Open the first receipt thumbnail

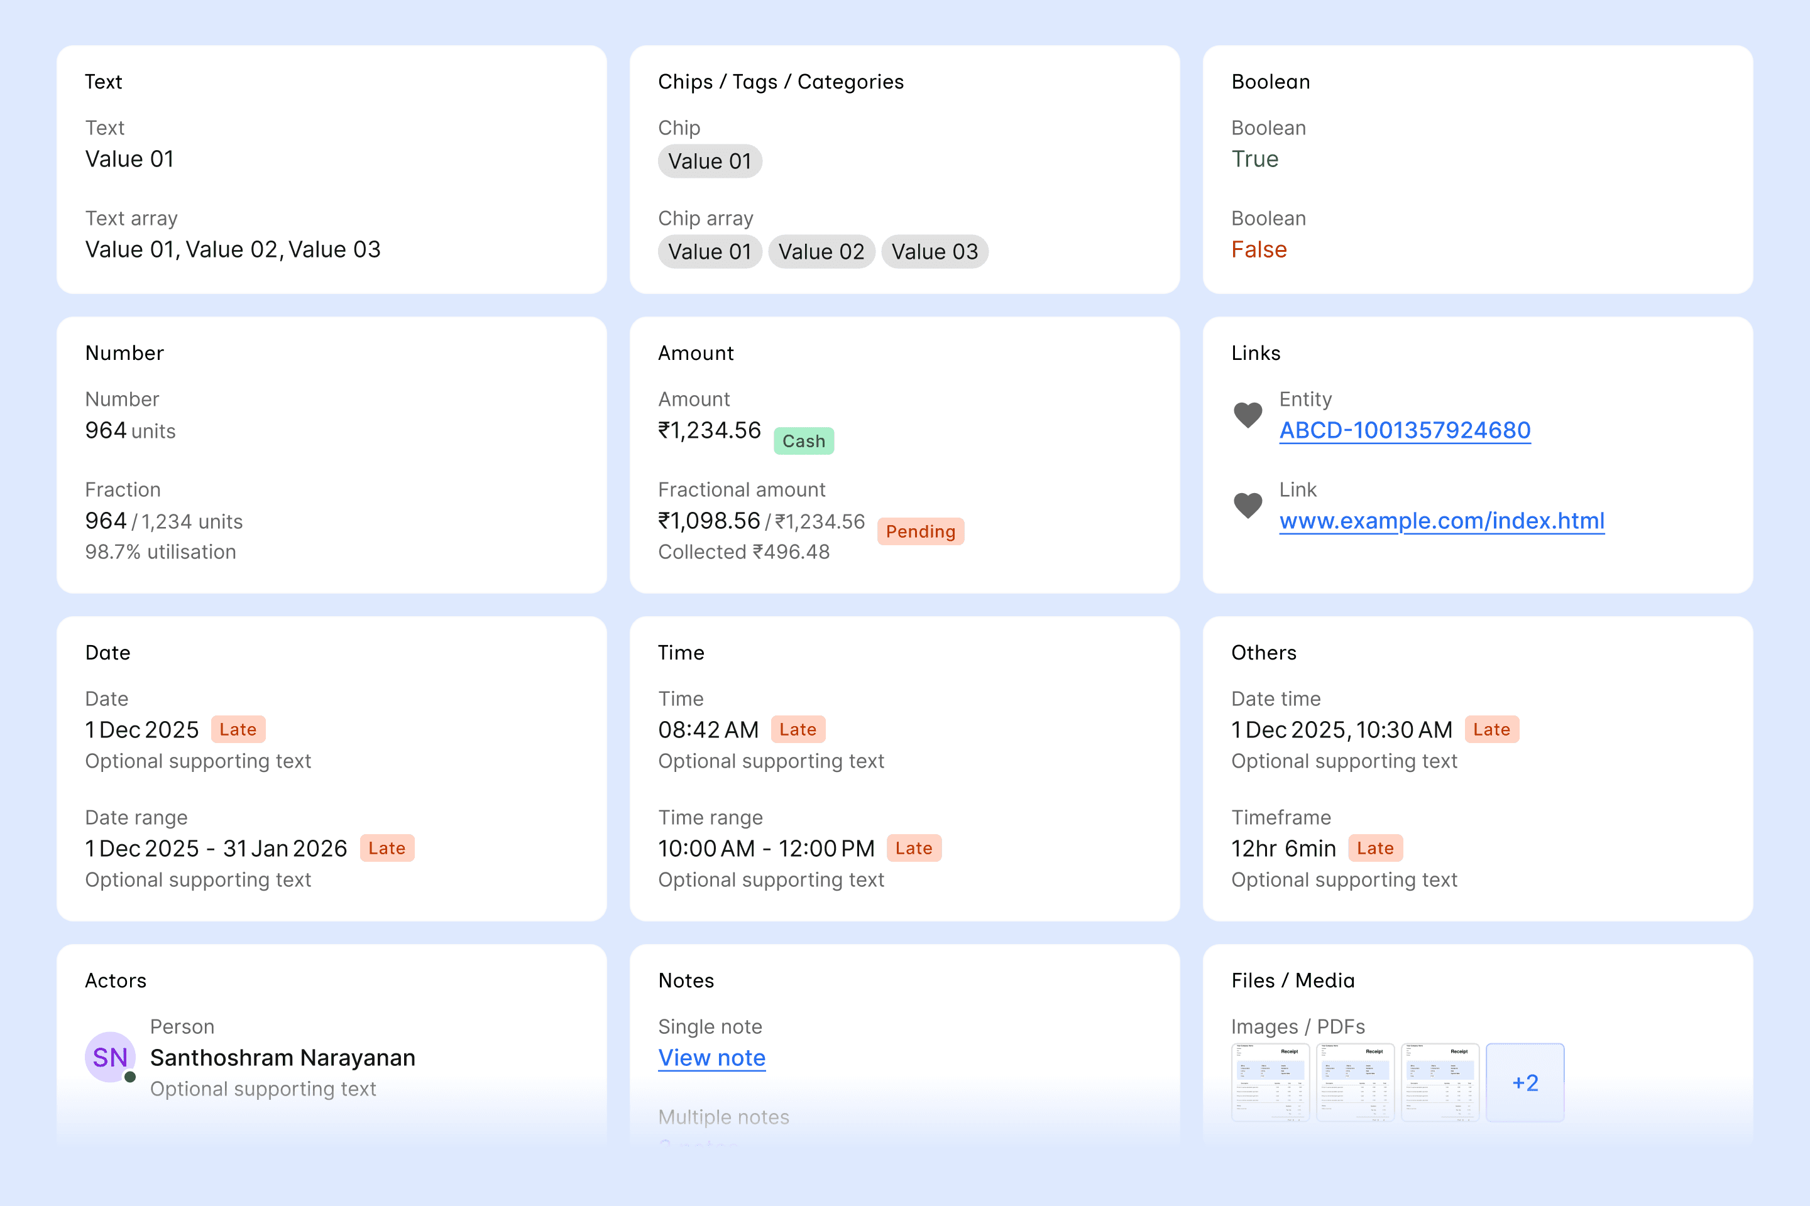(x=1271, y=1082)
